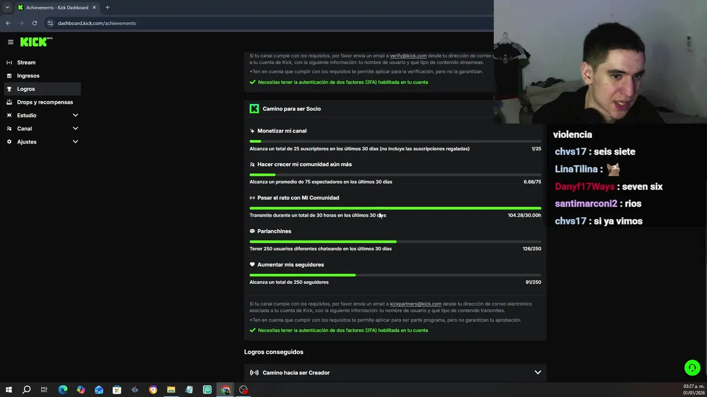Select Logros in the sidebar
This screenshot has width=707, height=397.
[x=43, y=89]
